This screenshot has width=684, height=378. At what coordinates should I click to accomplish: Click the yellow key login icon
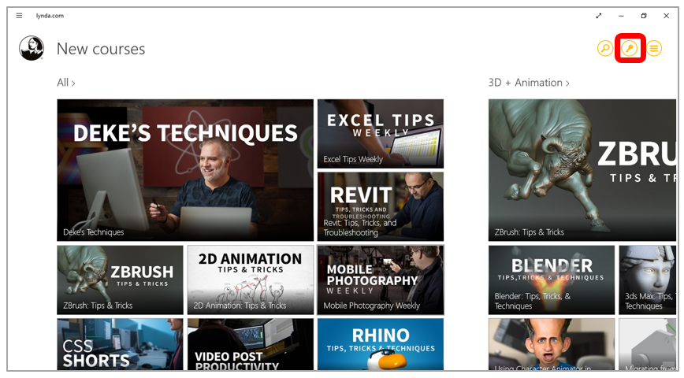tap(630, 48)
